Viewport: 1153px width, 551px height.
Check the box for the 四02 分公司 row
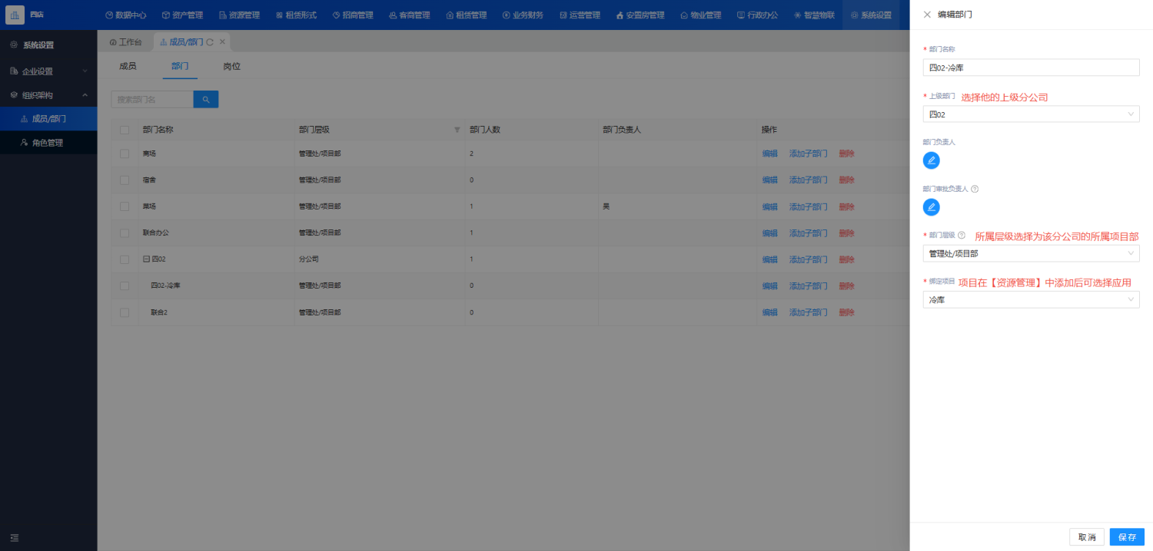click(x=125, y=259)
